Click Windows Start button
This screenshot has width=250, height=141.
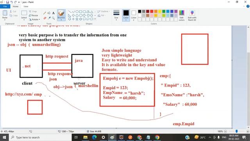(4, 137)
